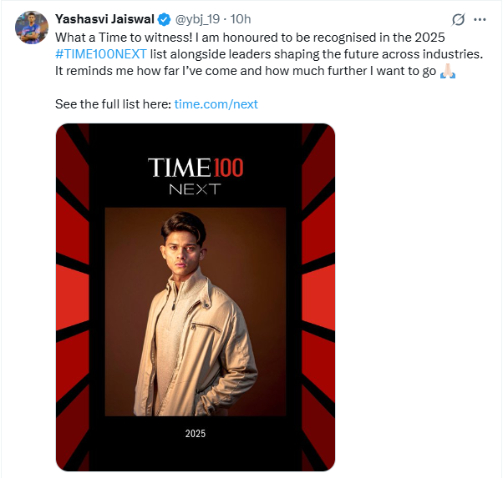The height and width of the screenshot is (478, 503).
Task: Click the TIME100 logo on the cover image
Action: [196, 169]
